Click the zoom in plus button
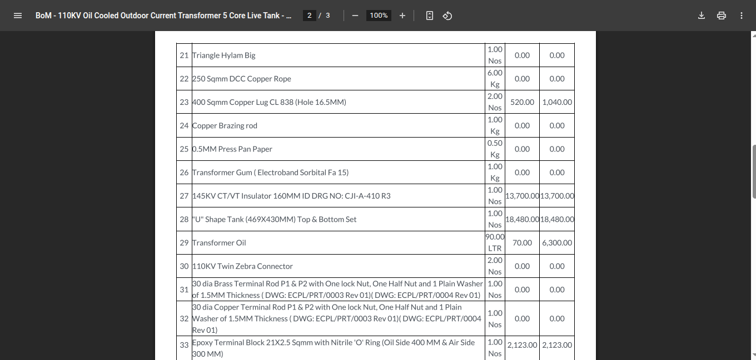Screen dimensions: 756x360 (x=402, y=16)
